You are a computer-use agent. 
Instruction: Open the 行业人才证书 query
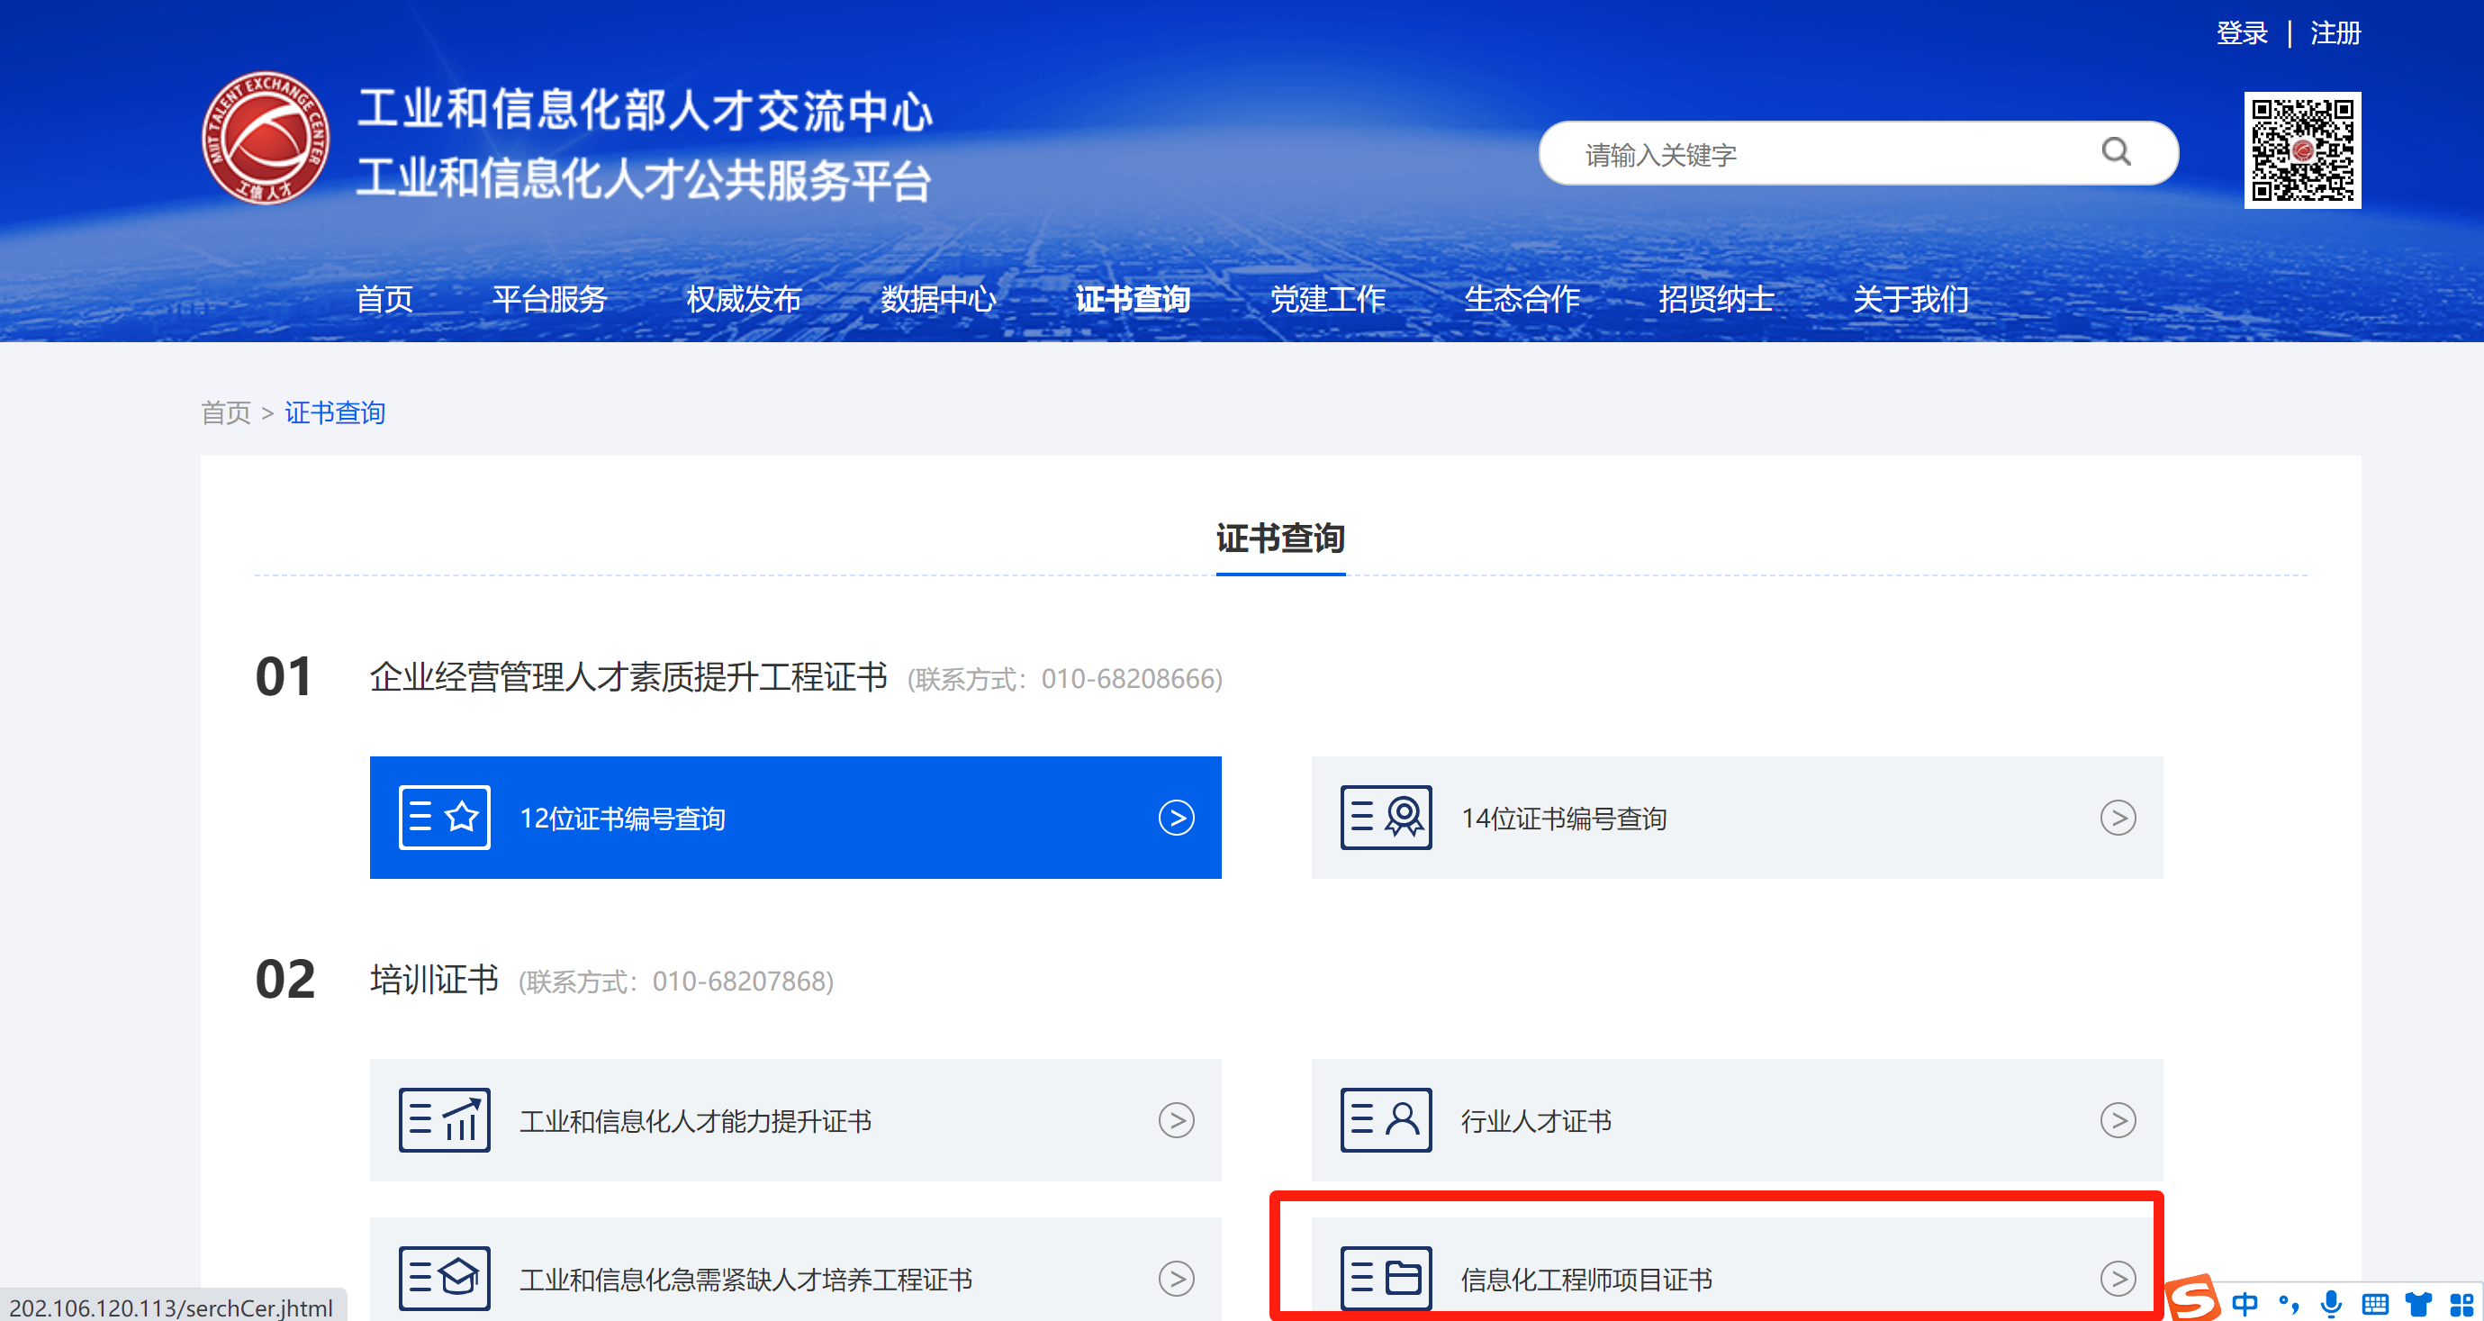click(x=1737, y=1120)
